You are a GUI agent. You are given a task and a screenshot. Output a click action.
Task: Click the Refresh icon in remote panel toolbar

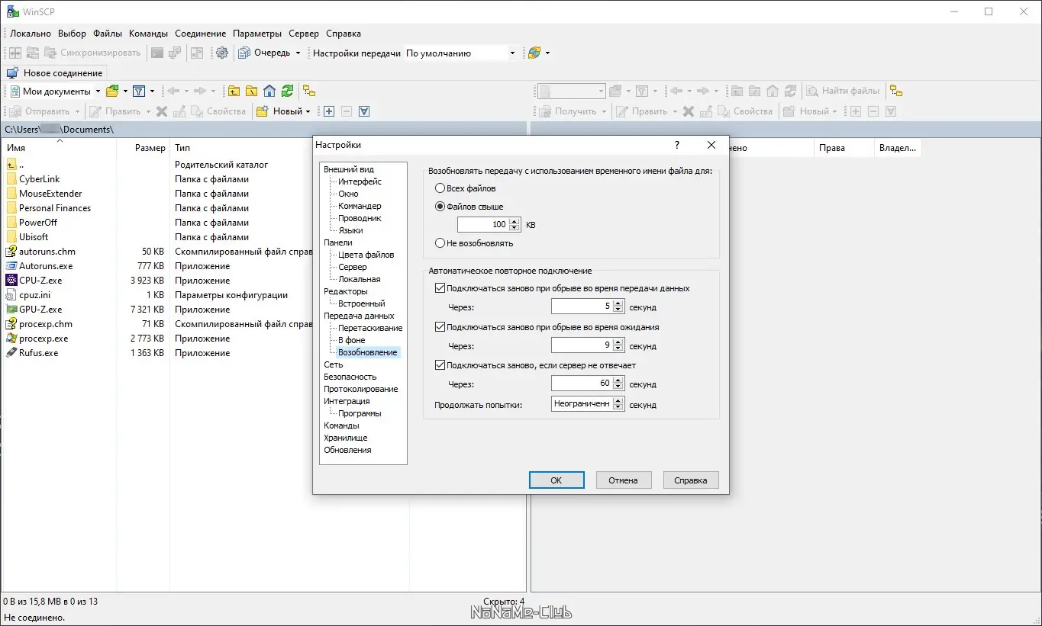[x=791, y=91]
